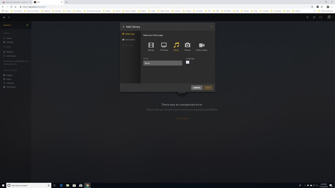Open File Explorer from taskbar
The width and height of the screenshot is (335, 188).
click(68, 186)
